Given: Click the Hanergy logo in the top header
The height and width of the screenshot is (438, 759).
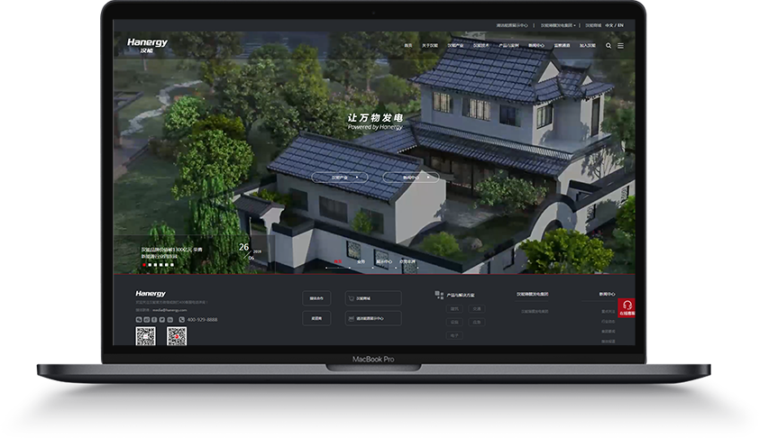Looking at the screenshot, I should click(147, 45).
